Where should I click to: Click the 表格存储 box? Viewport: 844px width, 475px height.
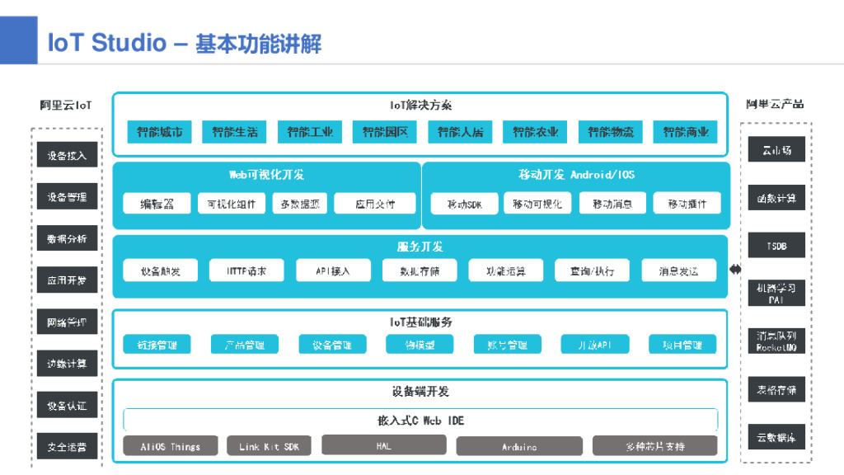coord(776,389)
